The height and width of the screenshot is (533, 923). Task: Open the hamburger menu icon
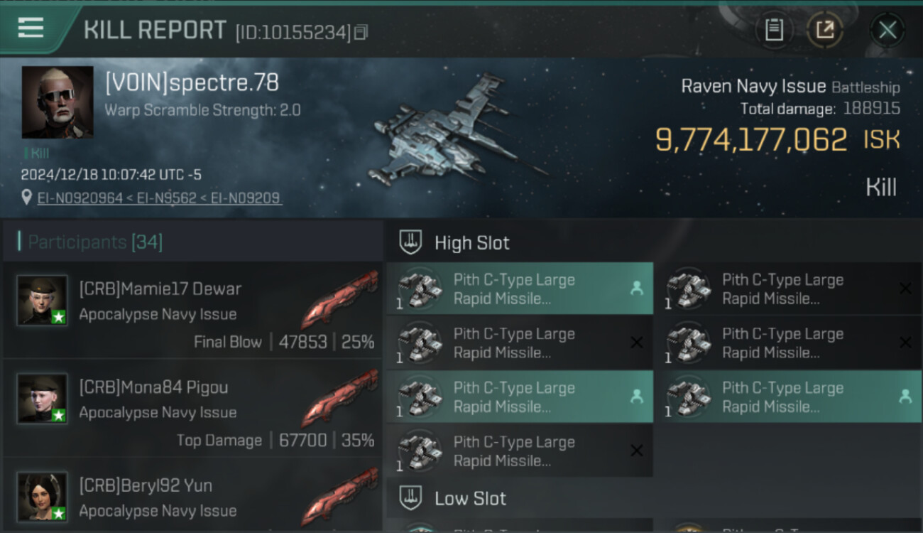(31, 28)
